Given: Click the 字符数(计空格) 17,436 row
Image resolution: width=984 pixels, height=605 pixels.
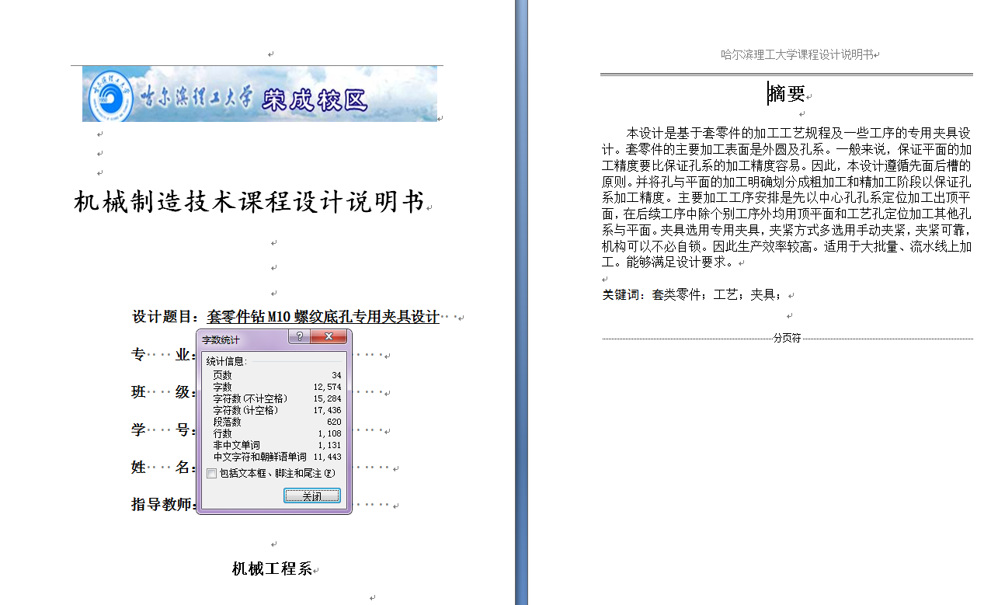Looking at the screenshot, I should (x=277, y=410).
